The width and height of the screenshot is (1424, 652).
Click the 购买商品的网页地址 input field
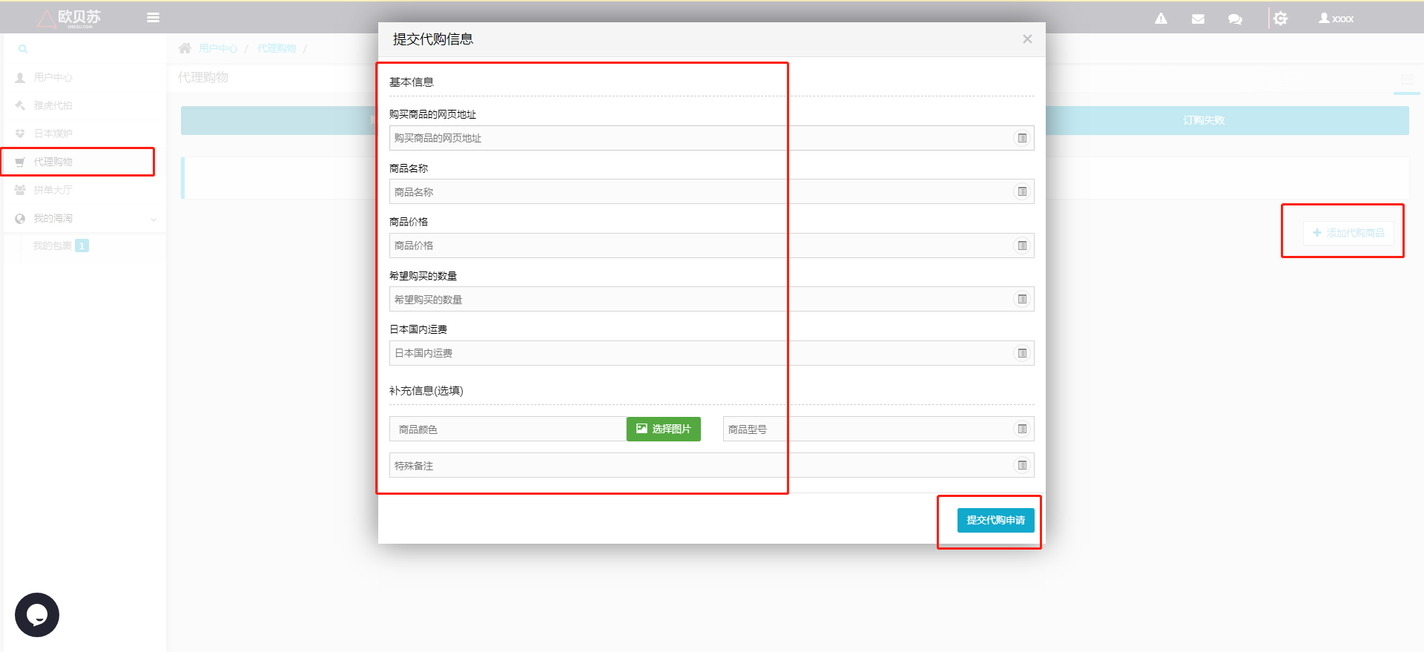coord(711,138)
